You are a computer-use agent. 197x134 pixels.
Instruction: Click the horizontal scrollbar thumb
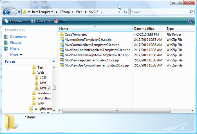pyautogui.click(x=117, y=111)
